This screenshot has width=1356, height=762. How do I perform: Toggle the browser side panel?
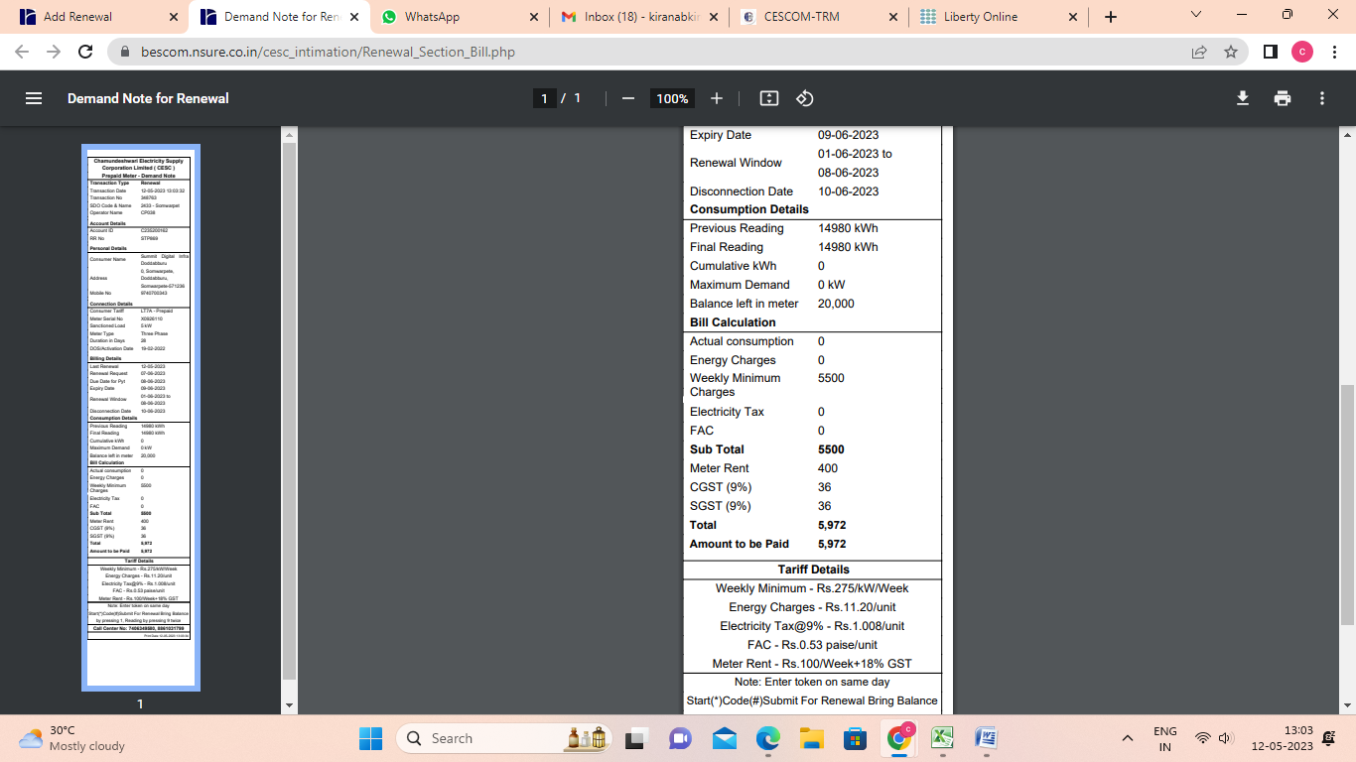pyautogui.click(x=1270, y=52)
